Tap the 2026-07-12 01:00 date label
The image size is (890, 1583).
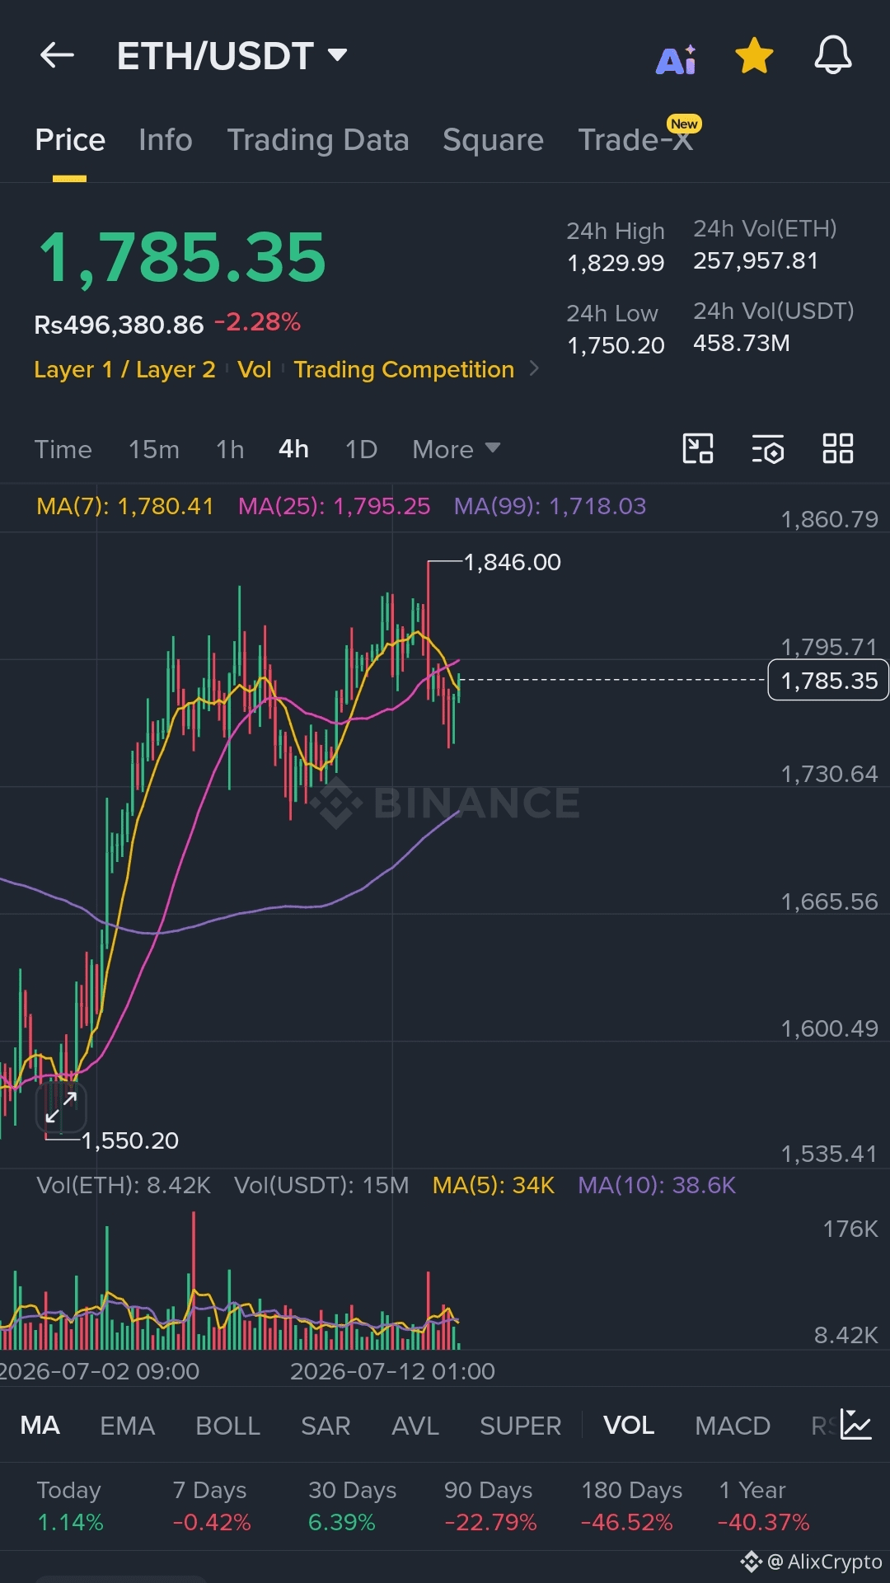(x=392, y=1371)
